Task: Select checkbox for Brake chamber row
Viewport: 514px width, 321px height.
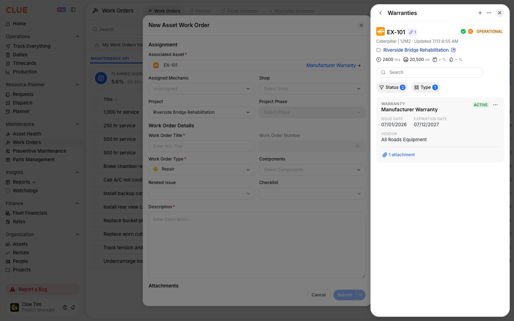Action: 96,166
